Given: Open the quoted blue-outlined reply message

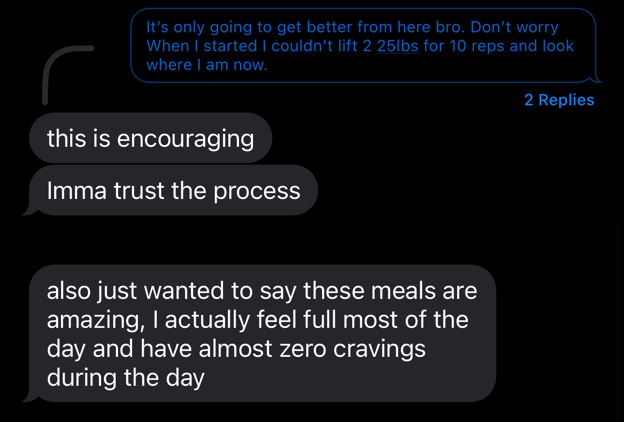Looking at the screenshot, I should coord(363,45).
